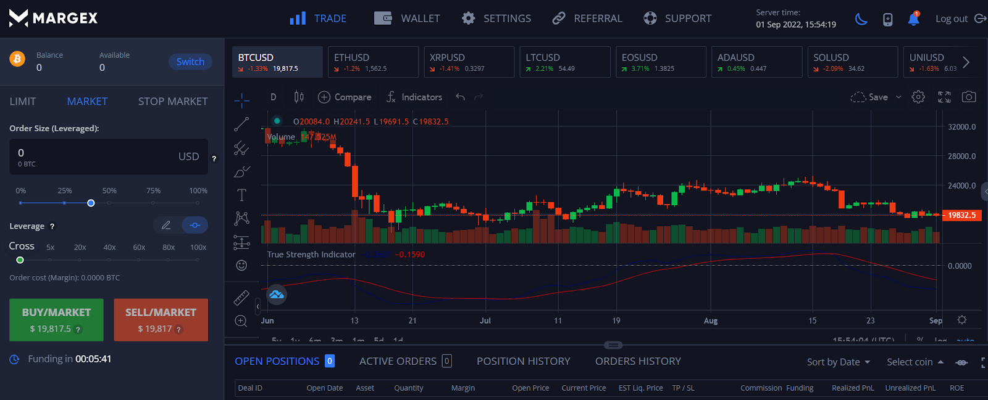Toggle the hide-positions eye icon
Screen dimensions: 988x400
961,362
